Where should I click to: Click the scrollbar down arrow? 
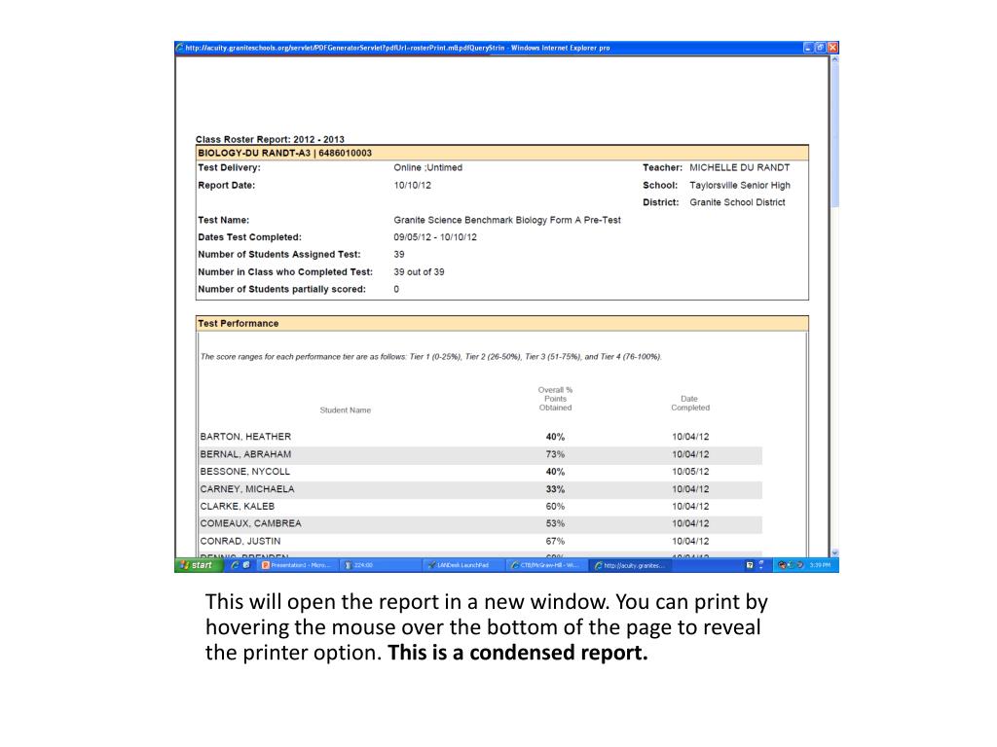pyautogui.click(x=834, y=552)
